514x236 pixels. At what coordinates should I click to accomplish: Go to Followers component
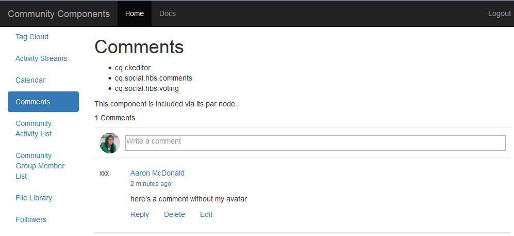point(31,219)
